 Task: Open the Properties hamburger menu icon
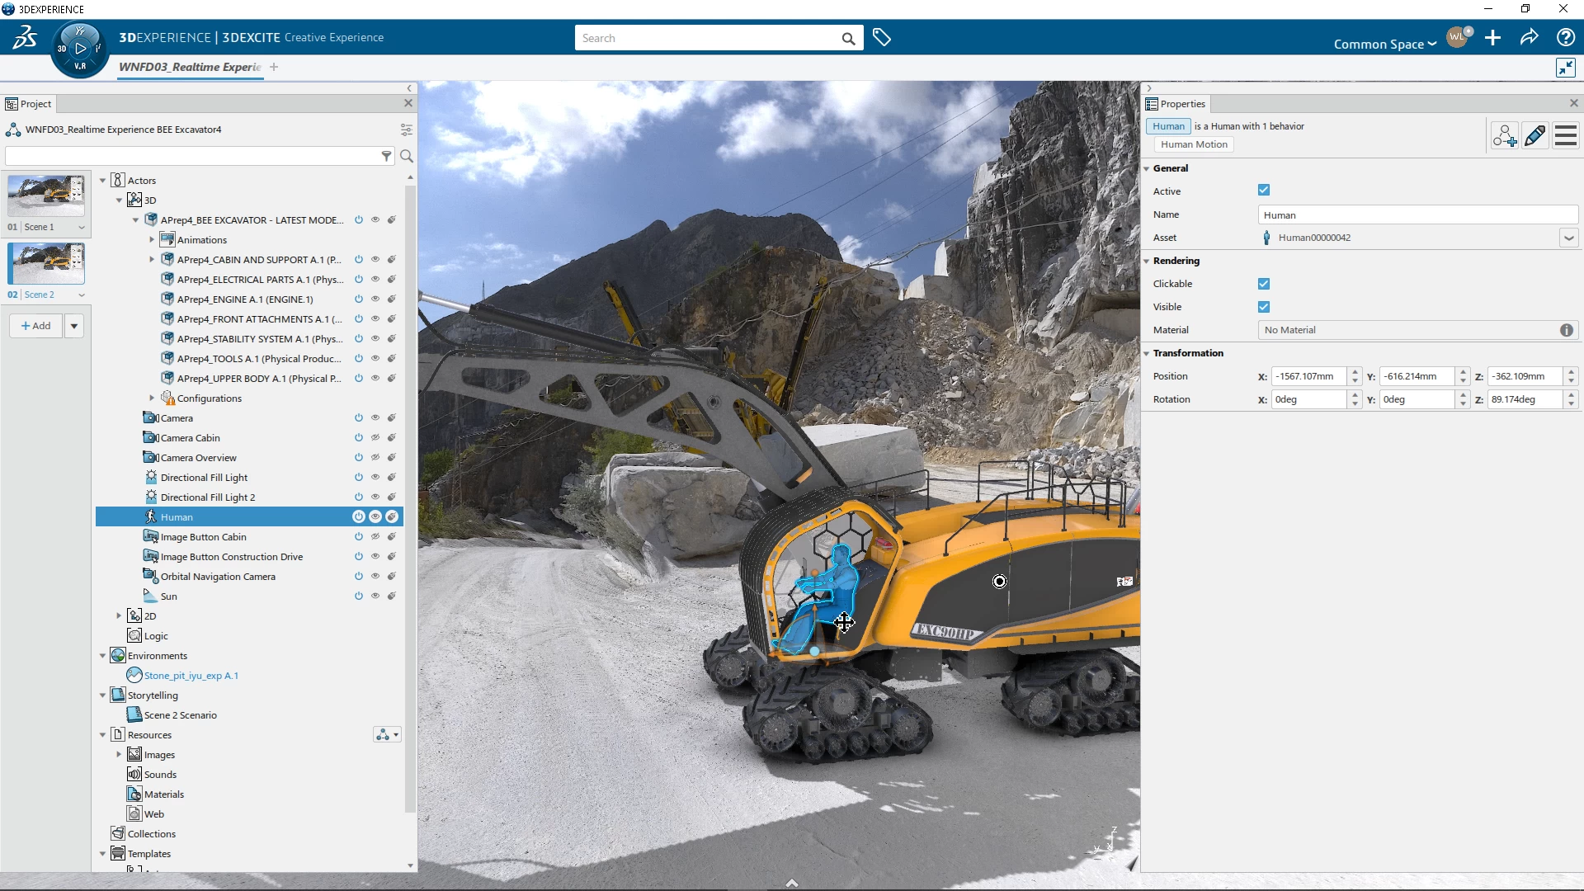click(x=1565, y=134)
